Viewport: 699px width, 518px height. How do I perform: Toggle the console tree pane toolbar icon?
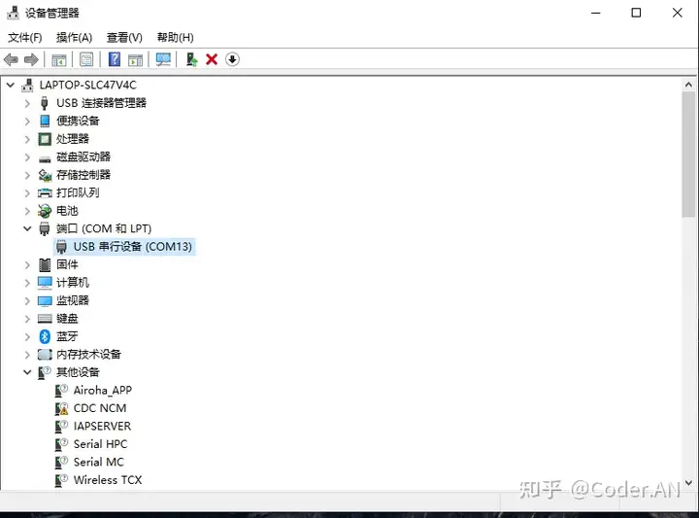[59, 59]
